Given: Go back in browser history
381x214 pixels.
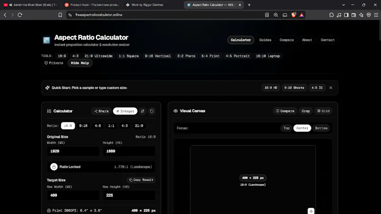Looking at the screenshot, I should coord(5,15).
